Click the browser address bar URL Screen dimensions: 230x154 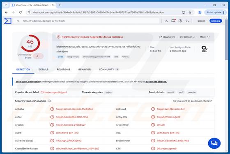(x=98, y=12)
